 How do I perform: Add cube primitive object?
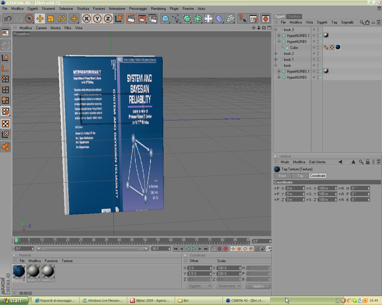[x=165, y=19]
